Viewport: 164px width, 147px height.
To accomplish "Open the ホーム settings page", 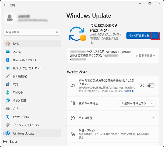I will point(32,44).
